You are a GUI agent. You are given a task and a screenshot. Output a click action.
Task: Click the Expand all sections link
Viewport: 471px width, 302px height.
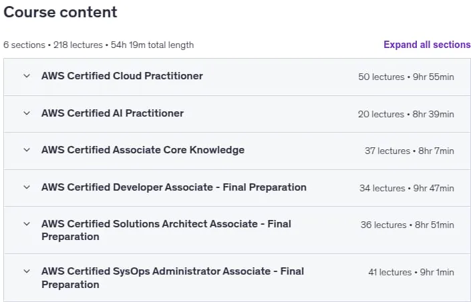[x=427, y=45]
